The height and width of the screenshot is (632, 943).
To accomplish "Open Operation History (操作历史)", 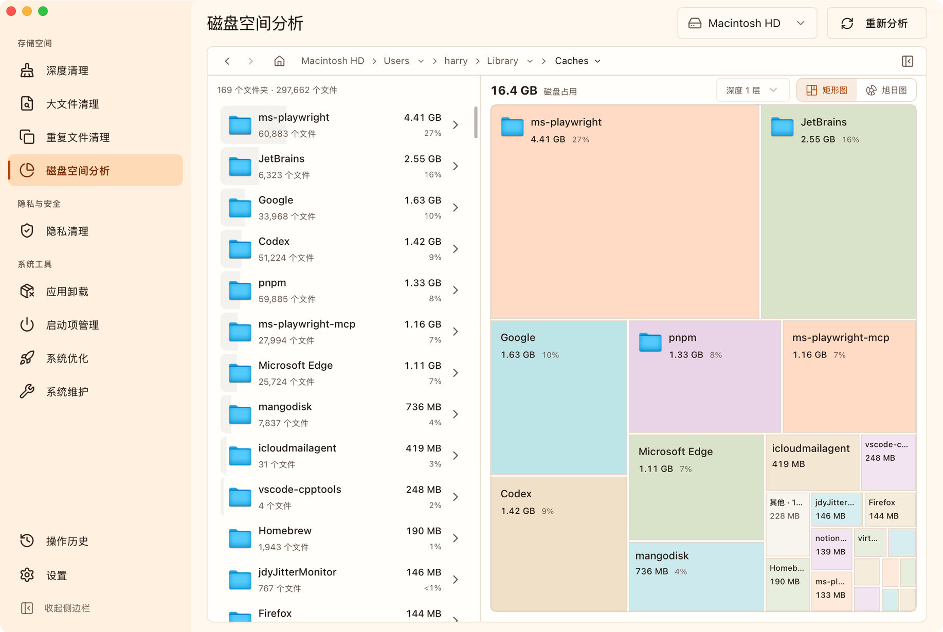I will pyautogui.click(x=95, y=541).
